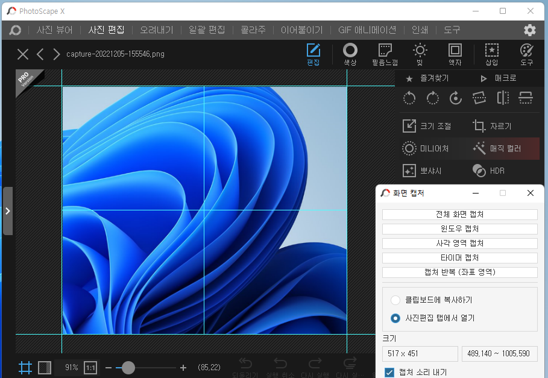Image resolution: width=548 pixels, height=378 pixels.
Task: Switch to 이어붙이기 tab
Action: (x=301, y=30)
